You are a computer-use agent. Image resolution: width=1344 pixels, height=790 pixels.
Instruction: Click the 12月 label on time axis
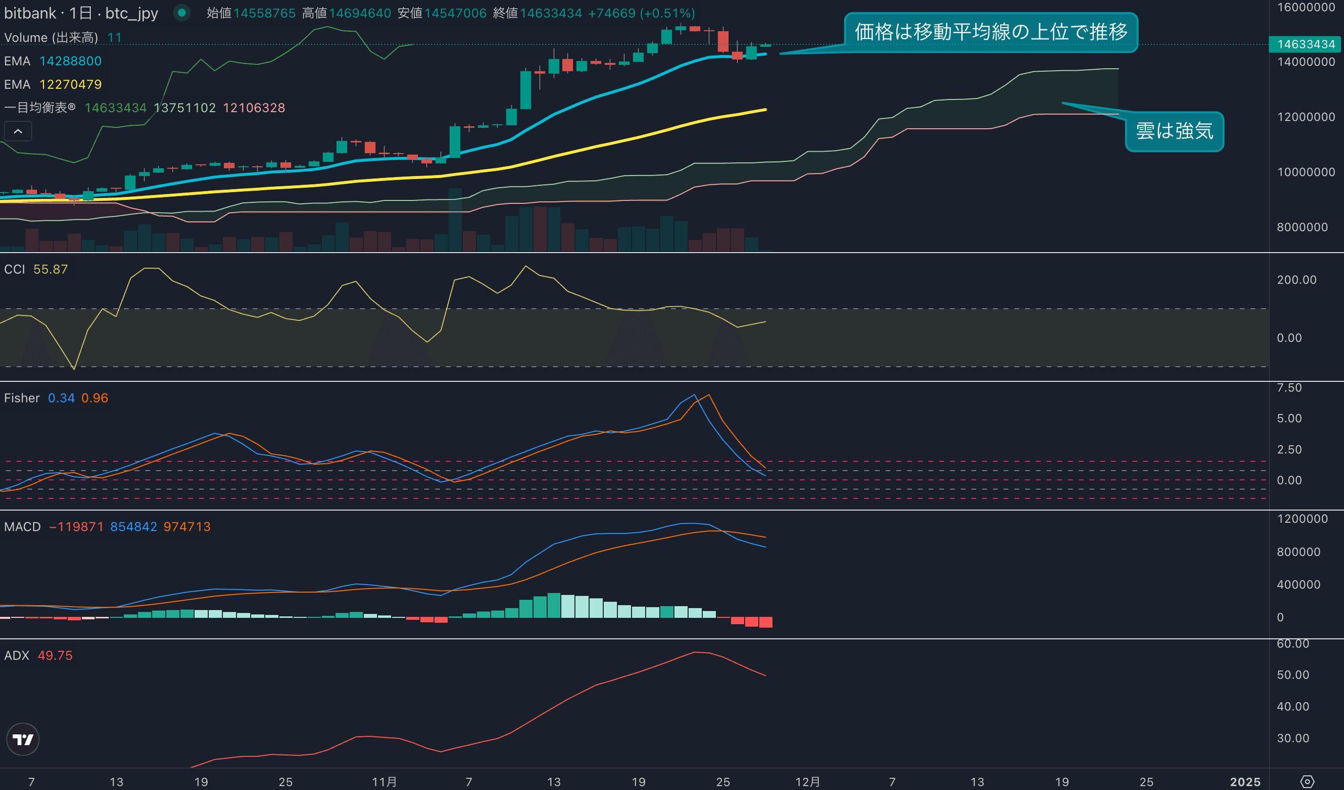pos(808,782)
